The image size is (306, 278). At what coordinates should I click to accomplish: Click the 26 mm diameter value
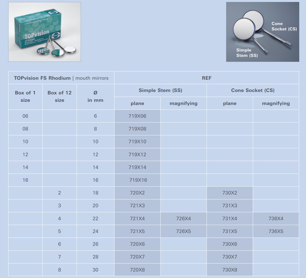95,244
